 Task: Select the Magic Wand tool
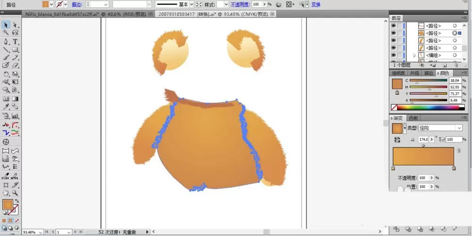(6, 33)
